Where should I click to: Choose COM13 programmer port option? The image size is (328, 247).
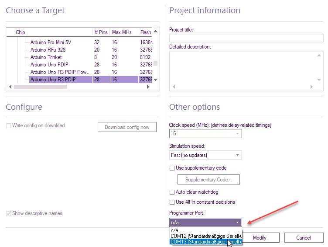[x=206, y=242]
